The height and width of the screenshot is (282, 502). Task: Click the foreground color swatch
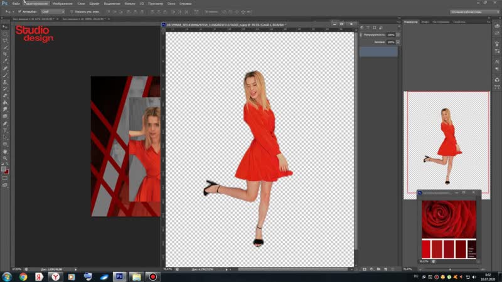pyautogui.click(x=4, y=167)
